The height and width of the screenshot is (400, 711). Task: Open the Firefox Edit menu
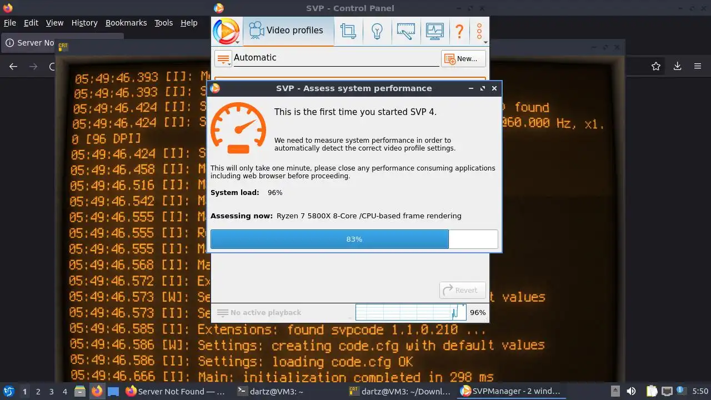click(31, 23)
